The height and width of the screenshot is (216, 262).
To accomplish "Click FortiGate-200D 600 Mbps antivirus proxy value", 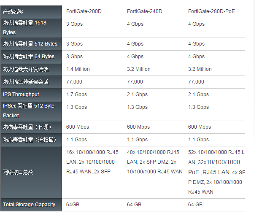I will point(78,127).
